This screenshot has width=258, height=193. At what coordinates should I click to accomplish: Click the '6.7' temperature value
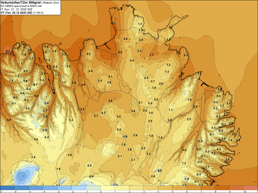[x=113, y=23]
